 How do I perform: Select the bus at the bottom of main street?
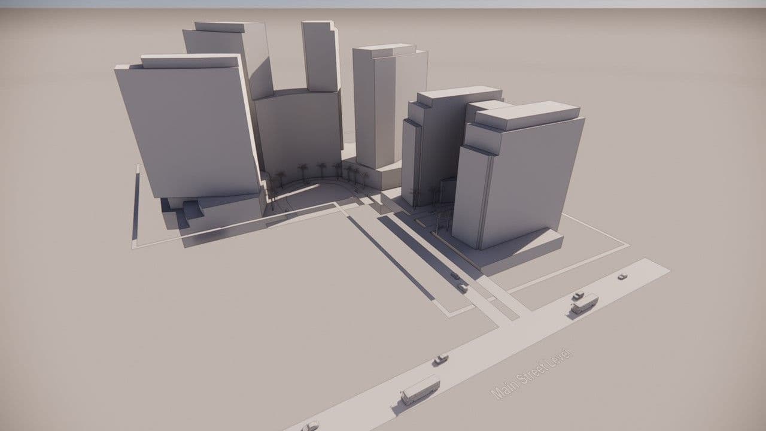click(x=420, y=390)
